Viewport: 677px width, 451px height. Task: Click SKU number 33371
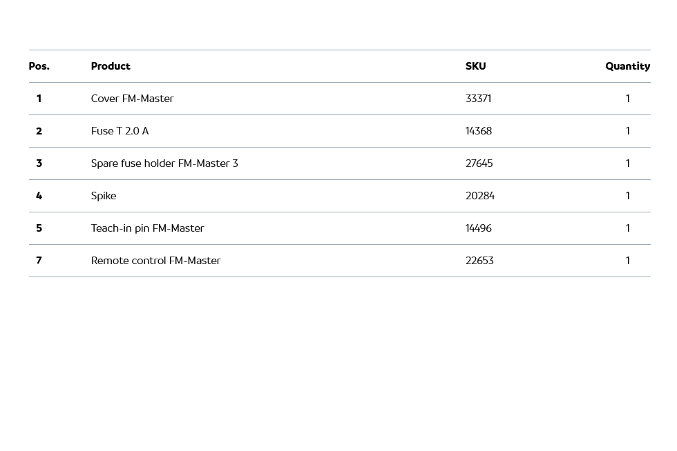pyautogui.click(x=478, y=99)
